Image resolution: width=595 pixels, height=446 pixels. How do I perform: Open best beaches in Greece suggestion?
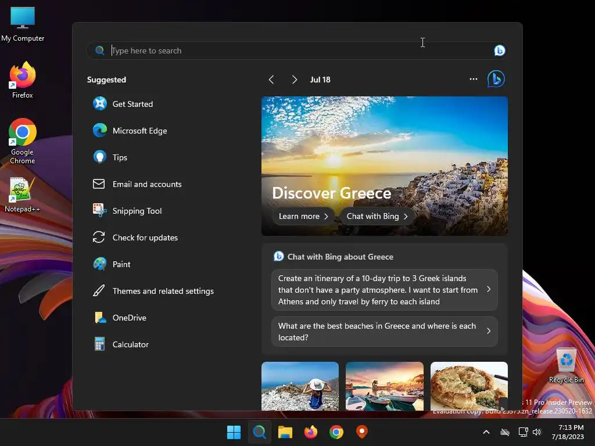click(385, 332)
